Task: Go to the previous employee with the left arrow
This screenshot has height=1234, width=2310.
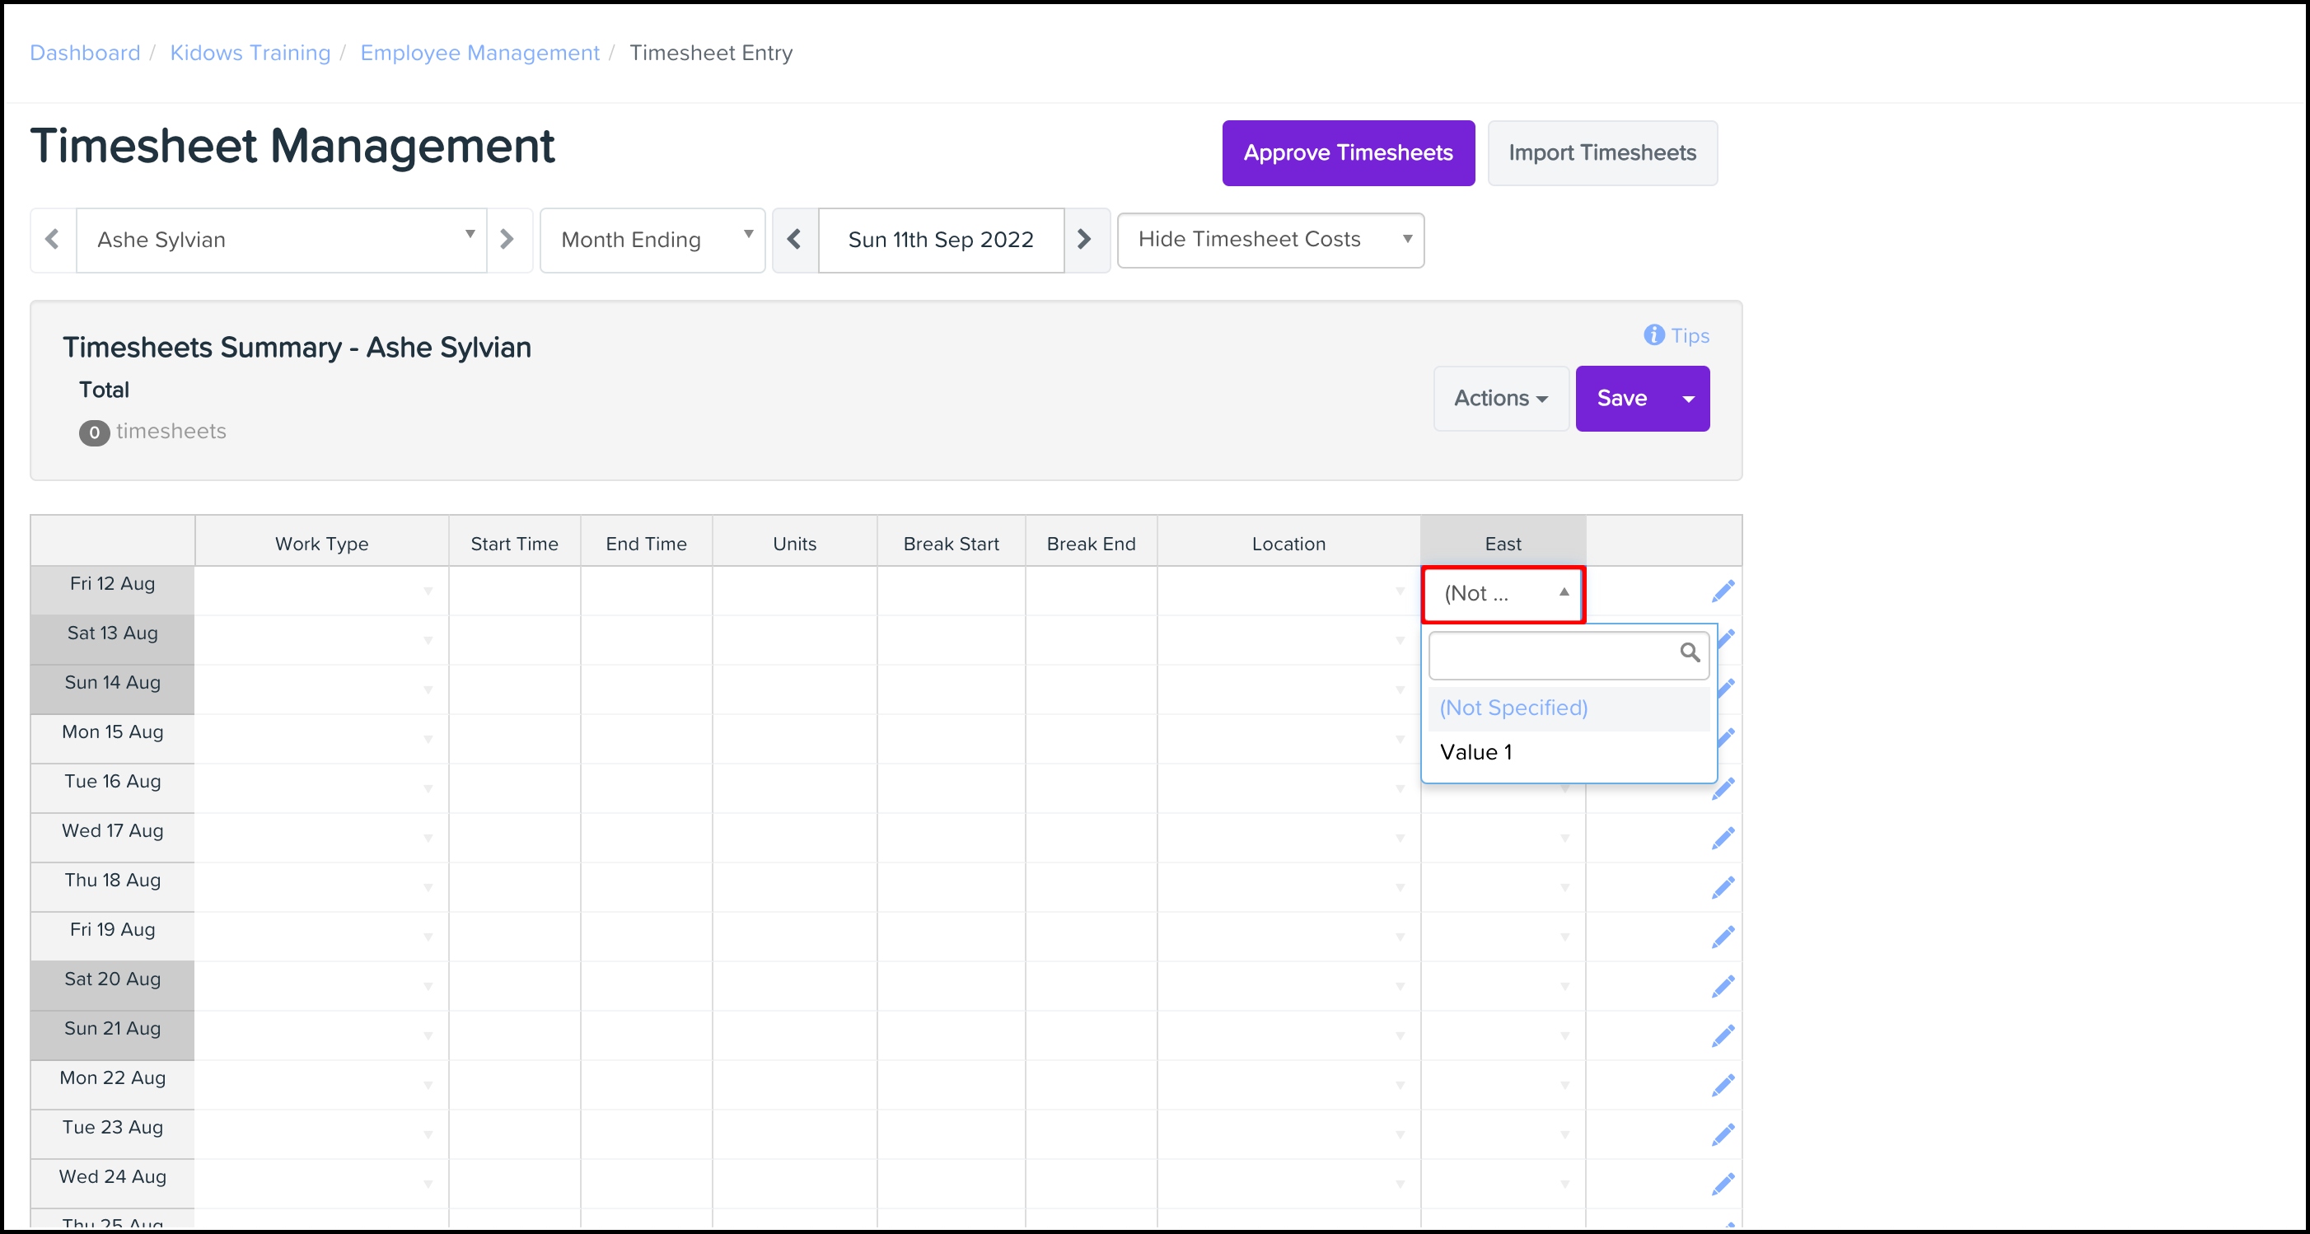Action: (x=53, y=240)
